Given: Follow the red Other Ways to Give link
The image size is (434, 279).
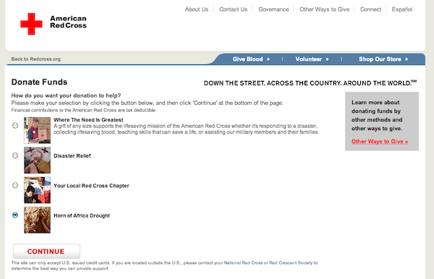Looking at the screenshot, I should [x=380, y=141].
